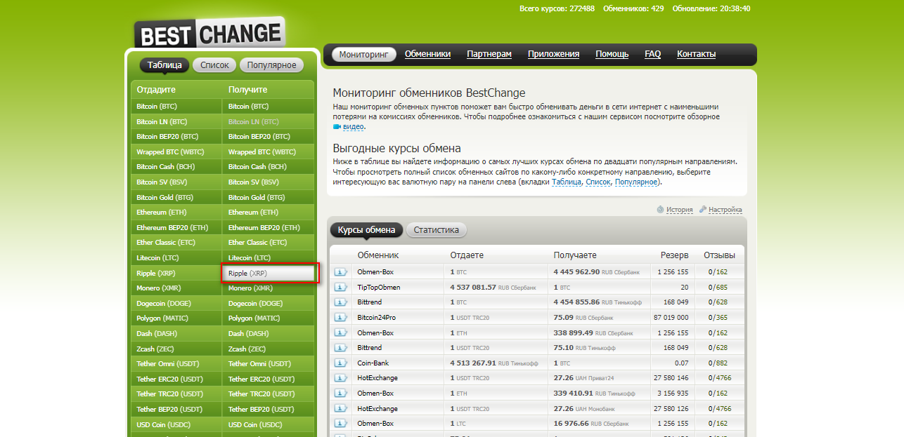
Task: Open info icon for HotExchange Приват24 row
Action: pyautogui.click(x=341, y=378)
